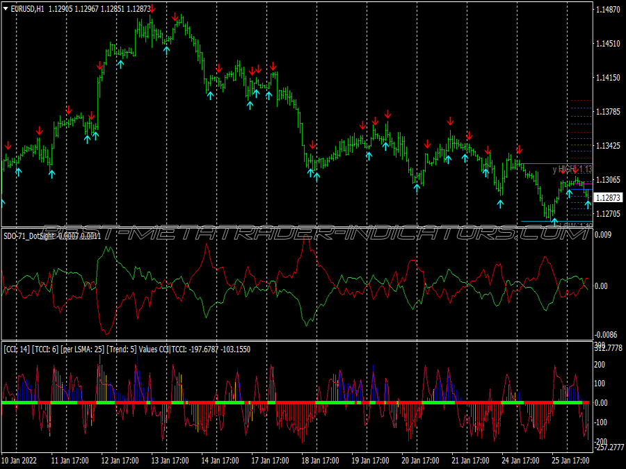Click the EURUSD,H1 symbol title text

point(28,9)
